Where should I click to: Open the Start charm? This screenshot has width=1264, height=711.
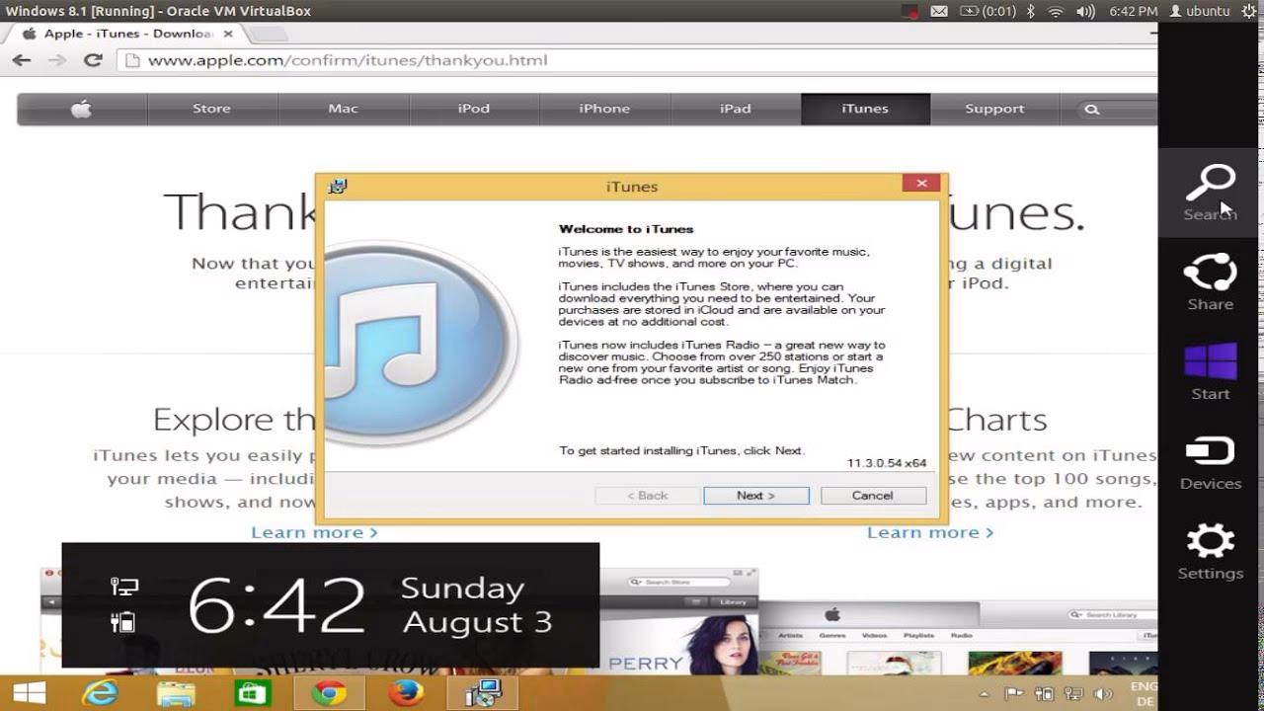[x=1210, y=372]
